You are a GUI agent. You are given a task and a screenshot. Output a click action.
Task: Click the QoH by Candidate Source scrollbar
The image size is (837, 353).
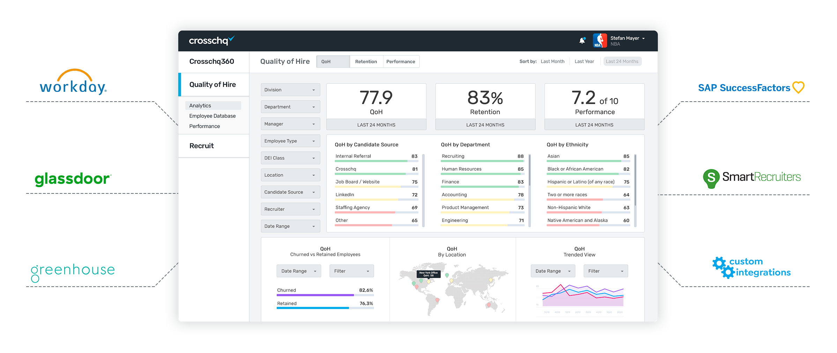[x=423, y=190]
